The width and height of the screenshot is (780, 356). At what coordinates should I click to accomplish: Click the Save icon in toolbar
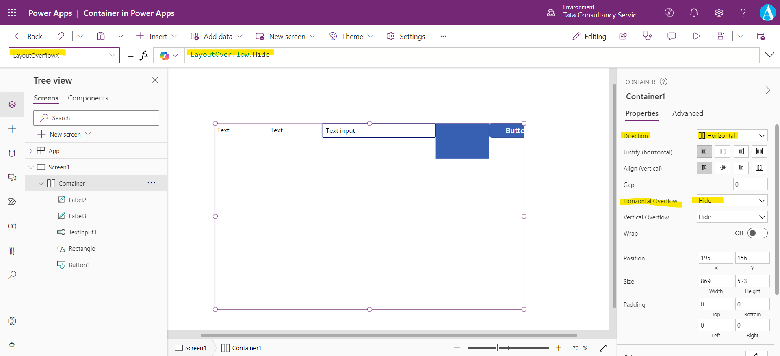[720, 36]
